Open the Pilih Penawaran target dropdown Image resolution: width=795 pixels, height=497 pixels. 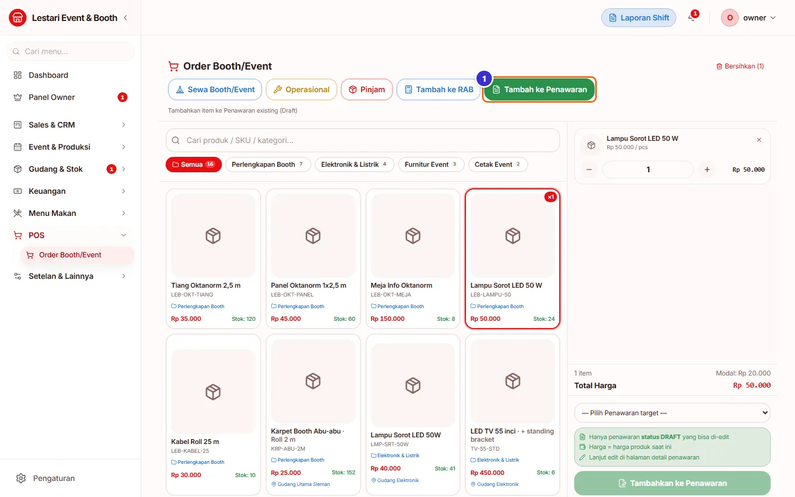(x=672, y=413)
